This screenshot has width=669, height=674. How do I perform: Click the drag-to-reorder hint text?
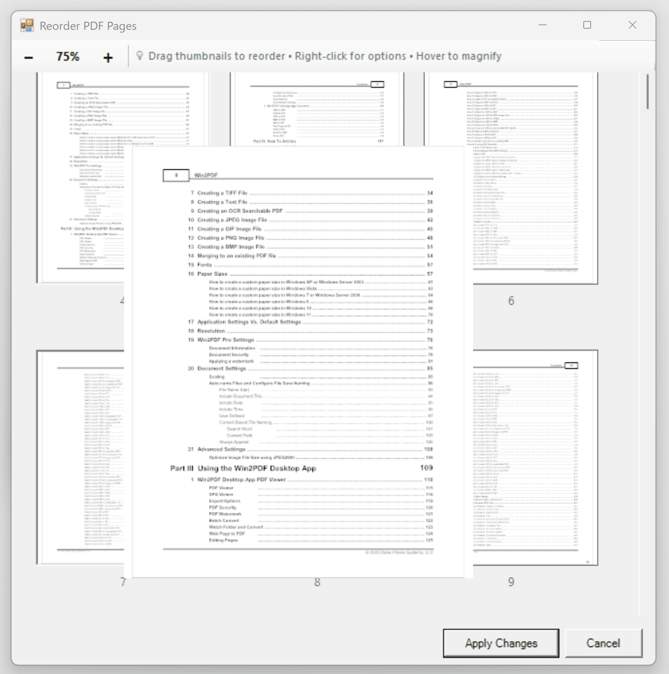325,55
